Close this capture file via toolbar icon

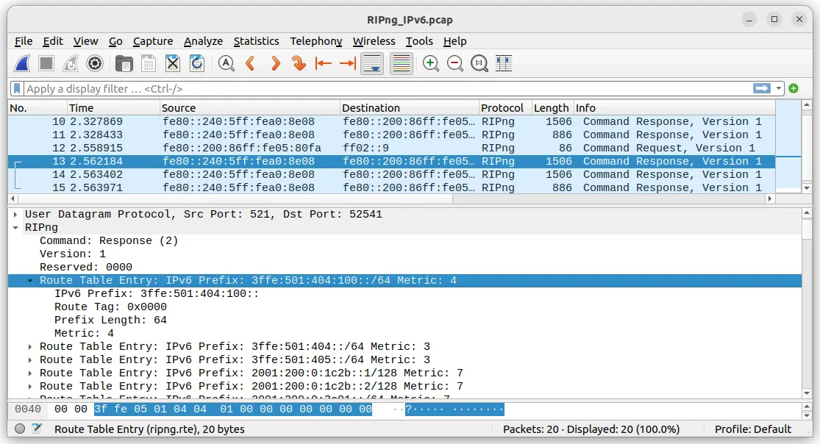[x=173, y=64]
